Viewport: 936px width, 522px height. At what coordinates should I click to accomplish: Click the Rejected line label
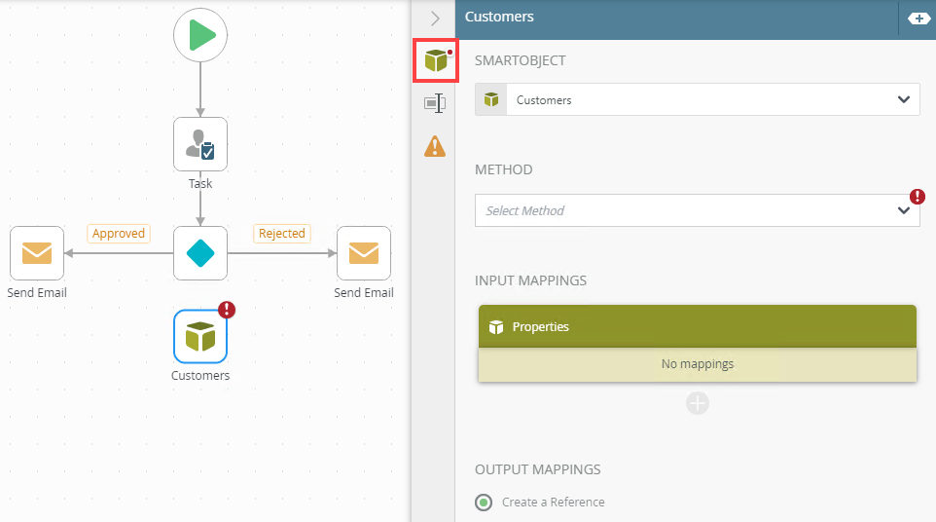pos(282,234)
